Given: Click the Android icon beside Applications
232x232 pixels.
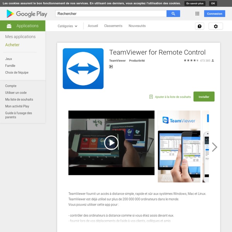Looking at the screenshot, I should tap(9, 26).
